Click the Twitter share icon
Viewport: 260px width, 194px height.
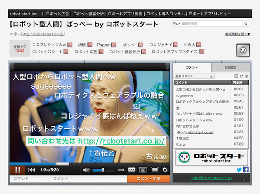coord(239,170)
